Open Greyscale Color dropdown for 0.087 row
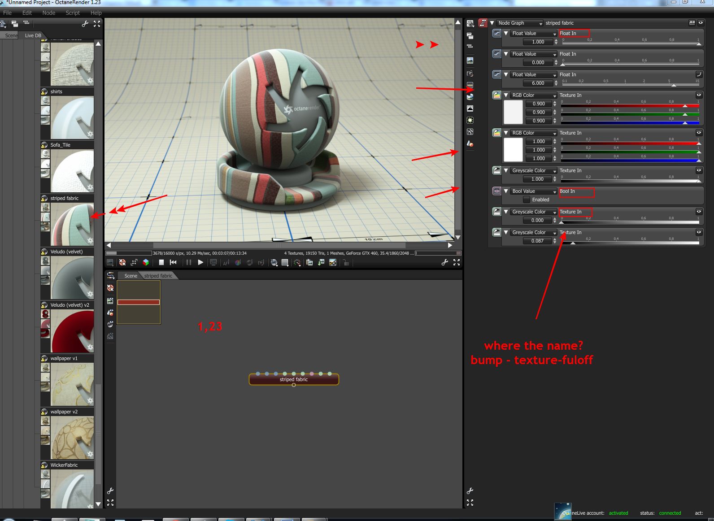The width and height of the screenshot is (714, 521). pos(534,232)
